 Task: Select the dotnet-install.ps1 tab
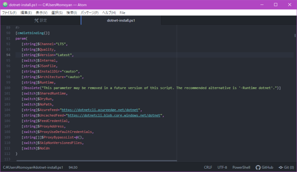121,20
